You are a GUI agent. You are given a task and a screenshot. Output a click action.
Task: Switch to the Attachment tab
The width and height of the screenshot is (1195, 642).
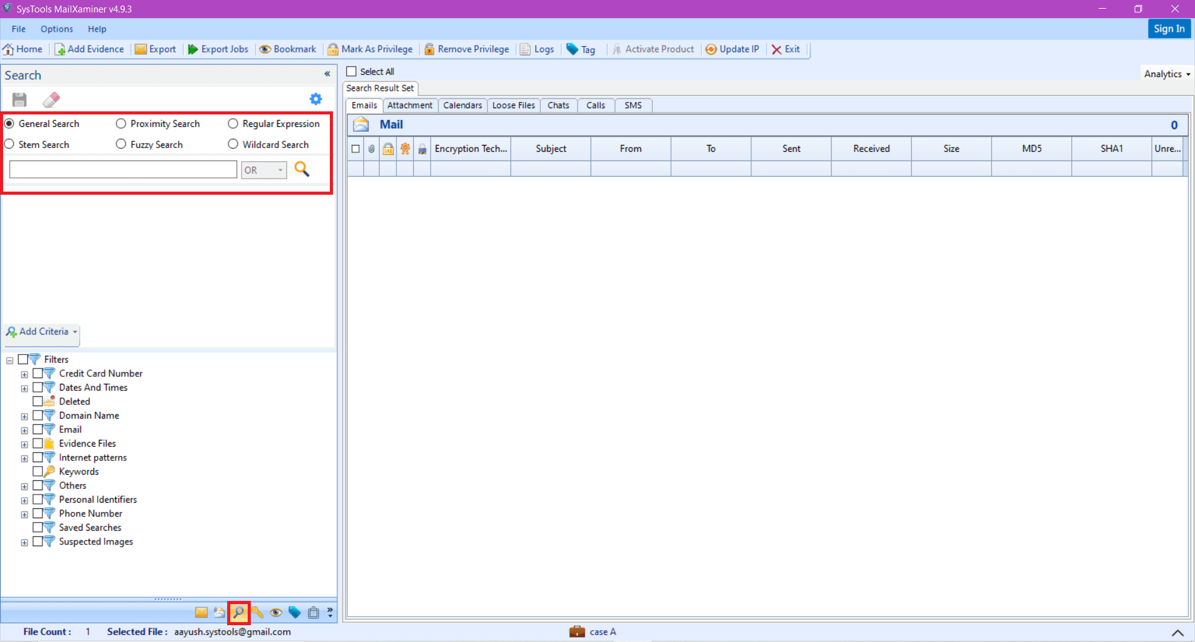[x=410, y=105]
